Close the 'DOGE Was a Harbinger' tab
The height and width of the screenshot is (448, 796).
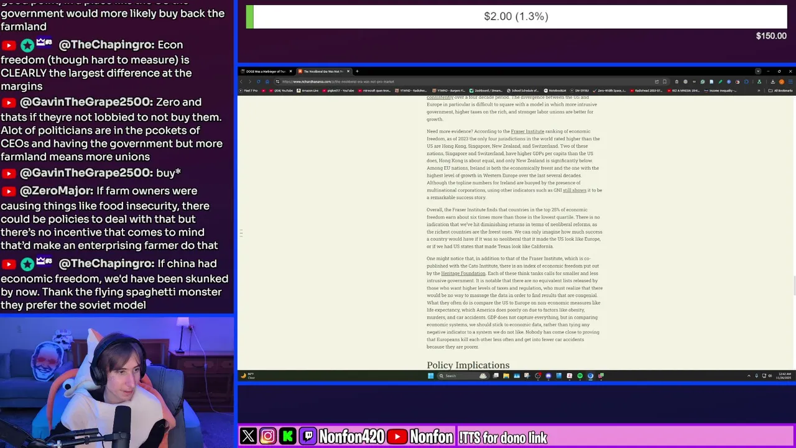290,71
